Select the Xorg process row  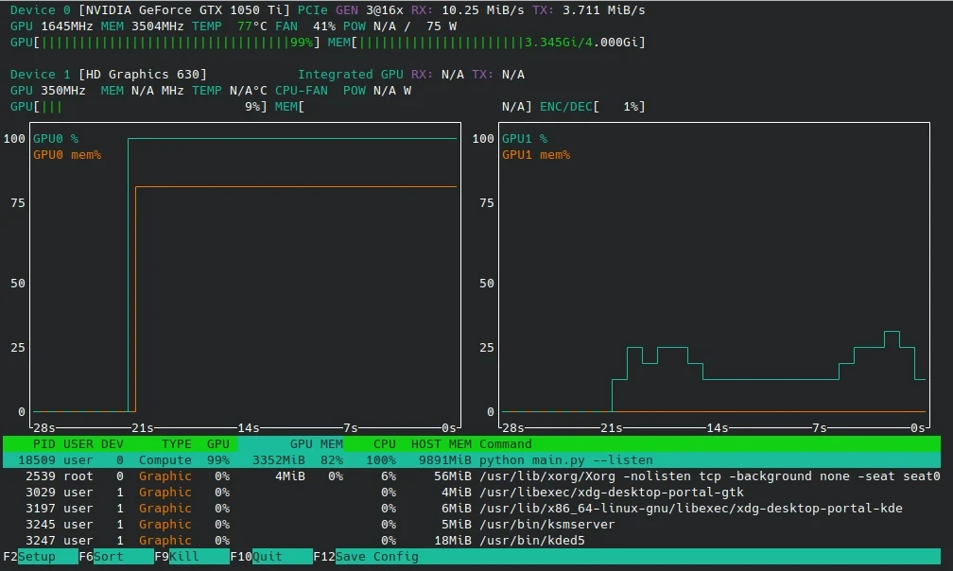pos(473,476)
